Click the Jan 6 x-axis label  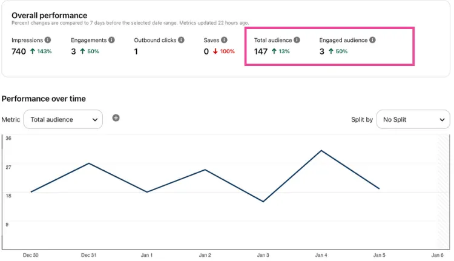(437, 255)
